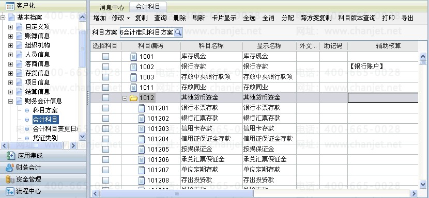Expand the 人员信息 tree node
The height and width of the screenshot is (198, 429).
pyautogui.click(x=10, y=55)
